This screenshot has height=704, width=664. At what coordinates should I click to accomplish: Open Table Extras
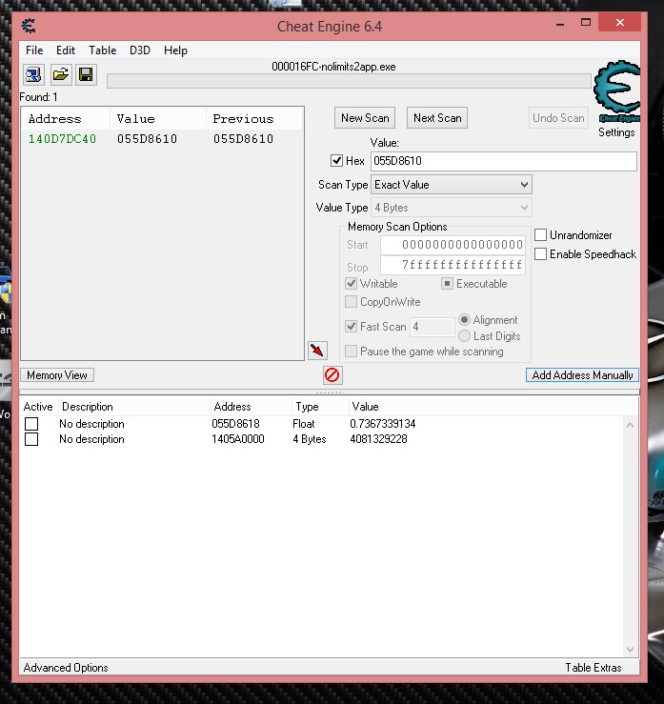pos(594,668)
